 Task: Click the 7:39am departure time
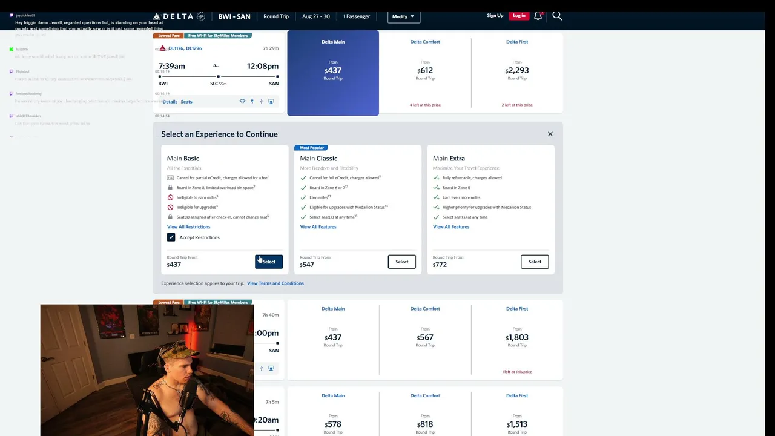[172, 66]
